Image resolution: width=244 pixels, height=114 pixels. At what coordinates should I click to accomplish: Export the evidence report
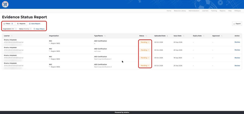pos(237,24)
